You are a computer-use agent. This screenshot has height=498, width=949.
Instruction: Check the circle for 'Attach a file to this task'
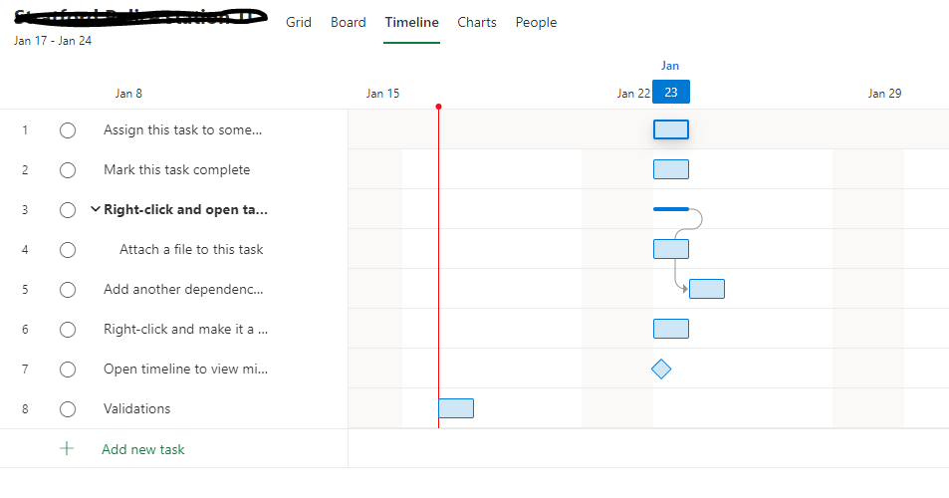(x=68, y=250)
